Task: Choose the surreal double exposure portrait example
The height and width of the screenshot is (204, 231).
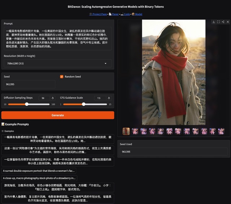Action: pyautogui.click(x=39, y=171)
